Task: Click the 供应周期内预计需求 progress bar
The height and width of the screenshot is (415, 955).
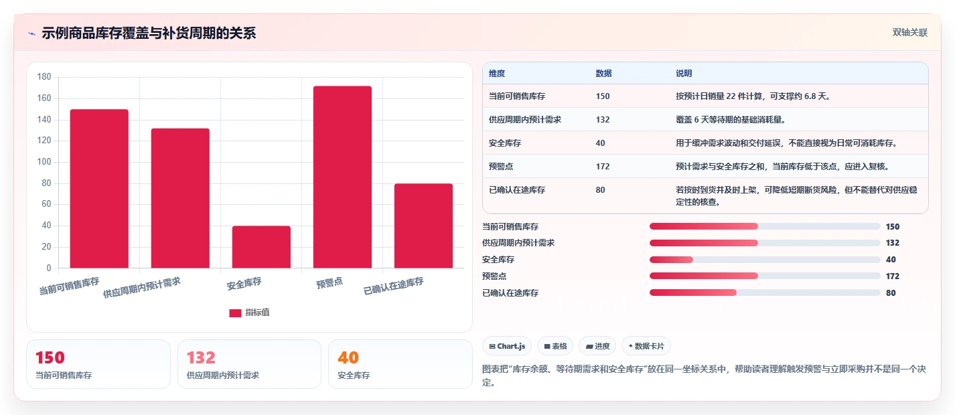Action: (x=765, y=243)
